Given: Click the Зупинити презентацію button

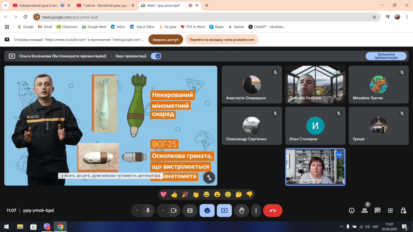Looking at the screenshot, I should 386,56.
